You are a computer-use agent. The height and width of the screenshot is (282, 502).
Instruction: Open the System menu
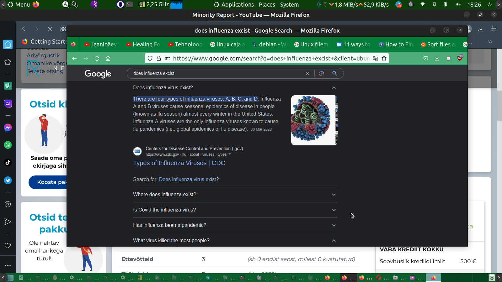tap(289, 4)
